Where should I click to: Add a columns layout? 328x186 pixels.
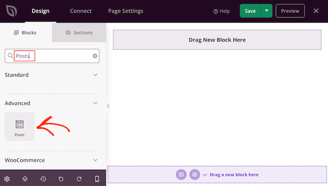[x=181, y=174]
